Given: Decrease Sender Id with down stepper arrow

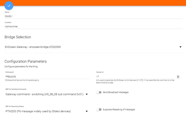Looking at the screenshot, I should pyautogui.click(x=178, y=78).
